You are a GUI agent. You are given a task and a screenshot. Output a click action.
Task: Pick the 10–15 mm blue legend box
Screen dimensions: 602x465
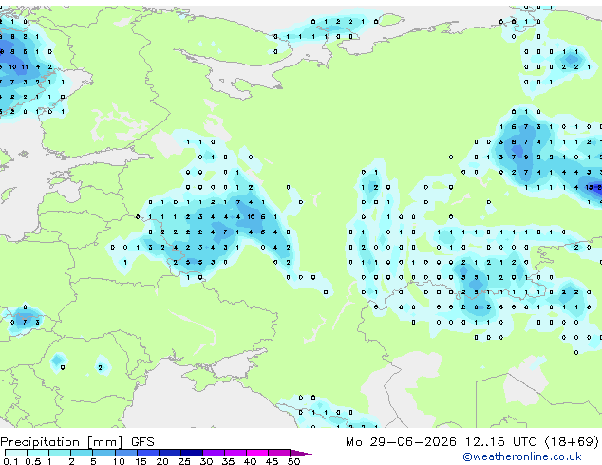pyautogui.click(x=126, y=453)
